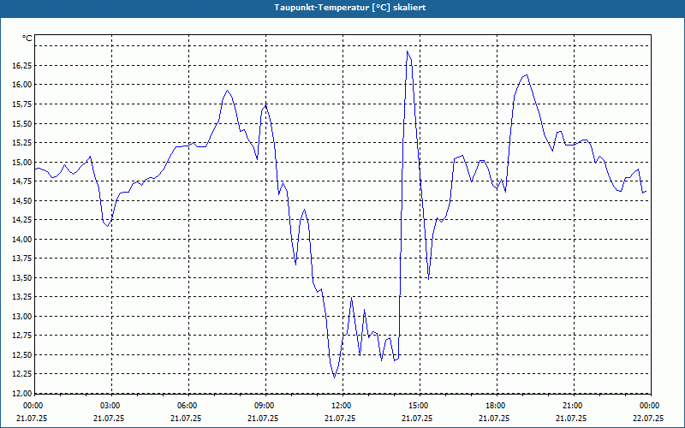
Task: Click the "12,50" y-axis label
Action: pyautogui.click(x=21, y=354)
